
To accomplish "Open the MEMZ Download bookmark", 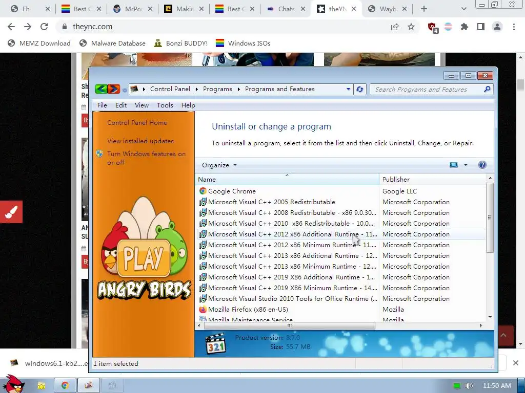I will (39, 43).
